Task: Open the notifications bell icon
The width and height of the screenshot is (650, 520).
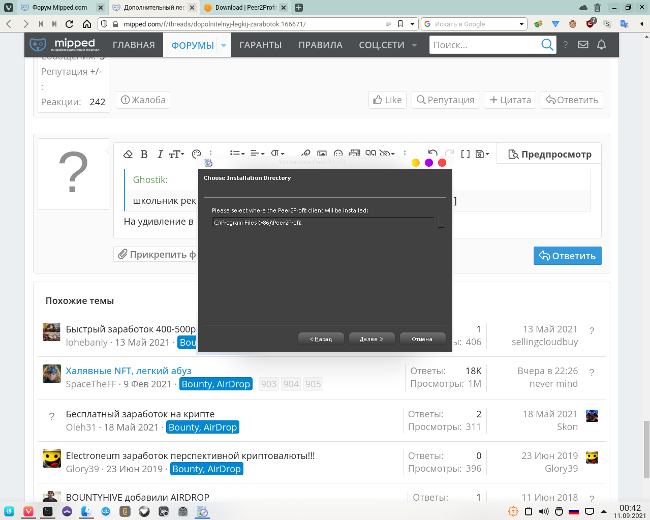Action: point(601,45)
